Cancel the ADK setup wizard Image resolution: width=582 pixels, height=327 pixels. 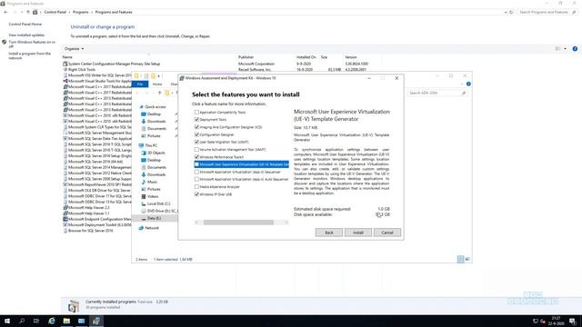point(386,233)
